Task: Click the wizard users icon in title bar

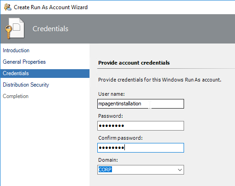Action: pos(8,7)
